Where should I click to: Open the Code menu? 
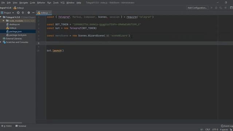coord(32,3)
